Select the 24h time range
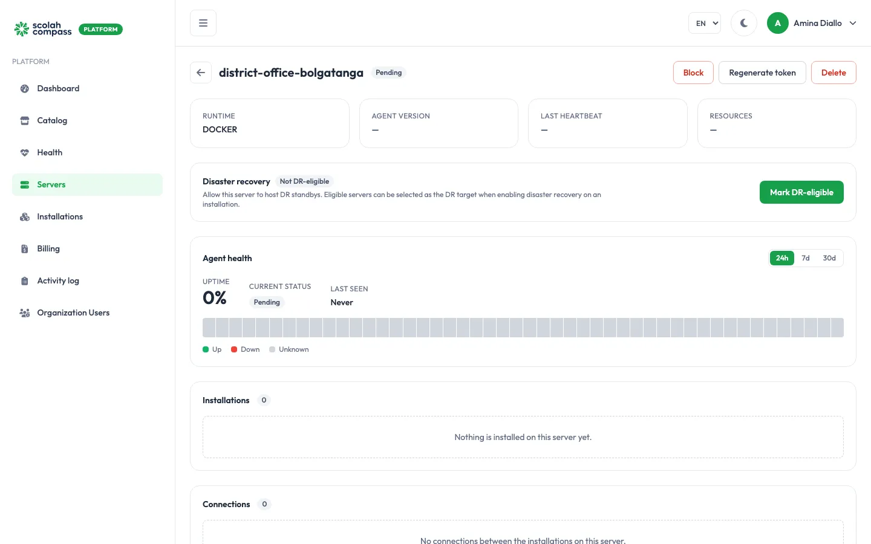This screenshot has width=871, height=544. click(x=782, y=258)
